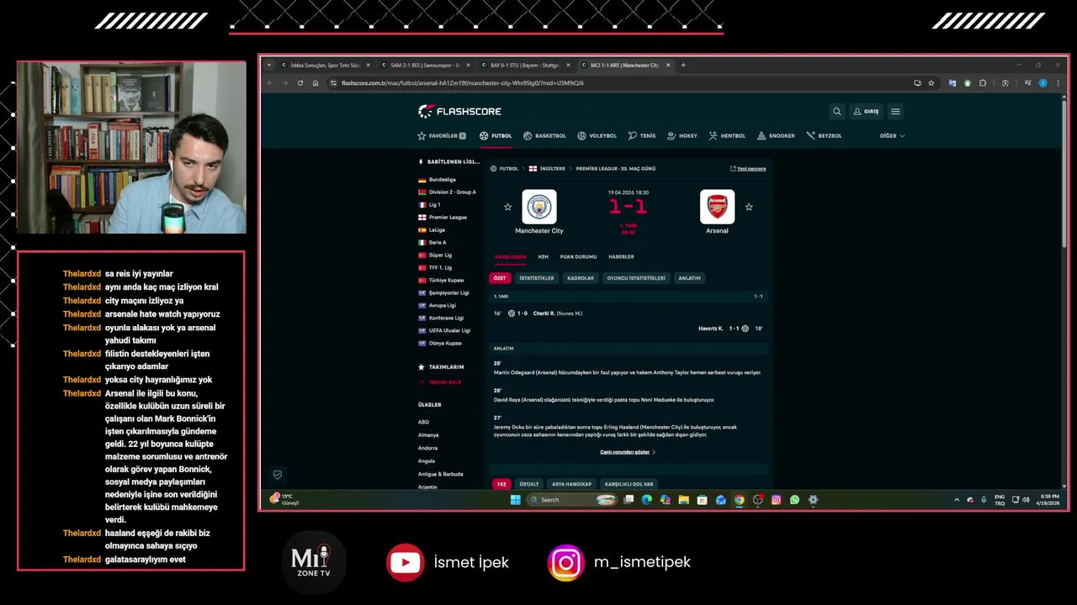The width and height of the screenshot is (1077, 605).
Task: Favorite Manchester City with star icon
Action: 507,207
